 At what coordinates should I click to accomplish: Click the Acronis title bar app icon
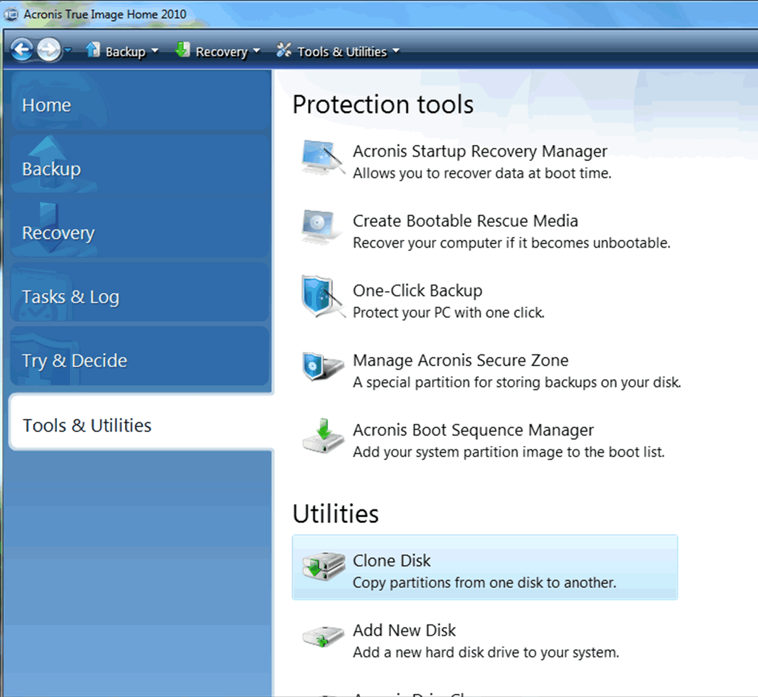[x=11, y=14]
